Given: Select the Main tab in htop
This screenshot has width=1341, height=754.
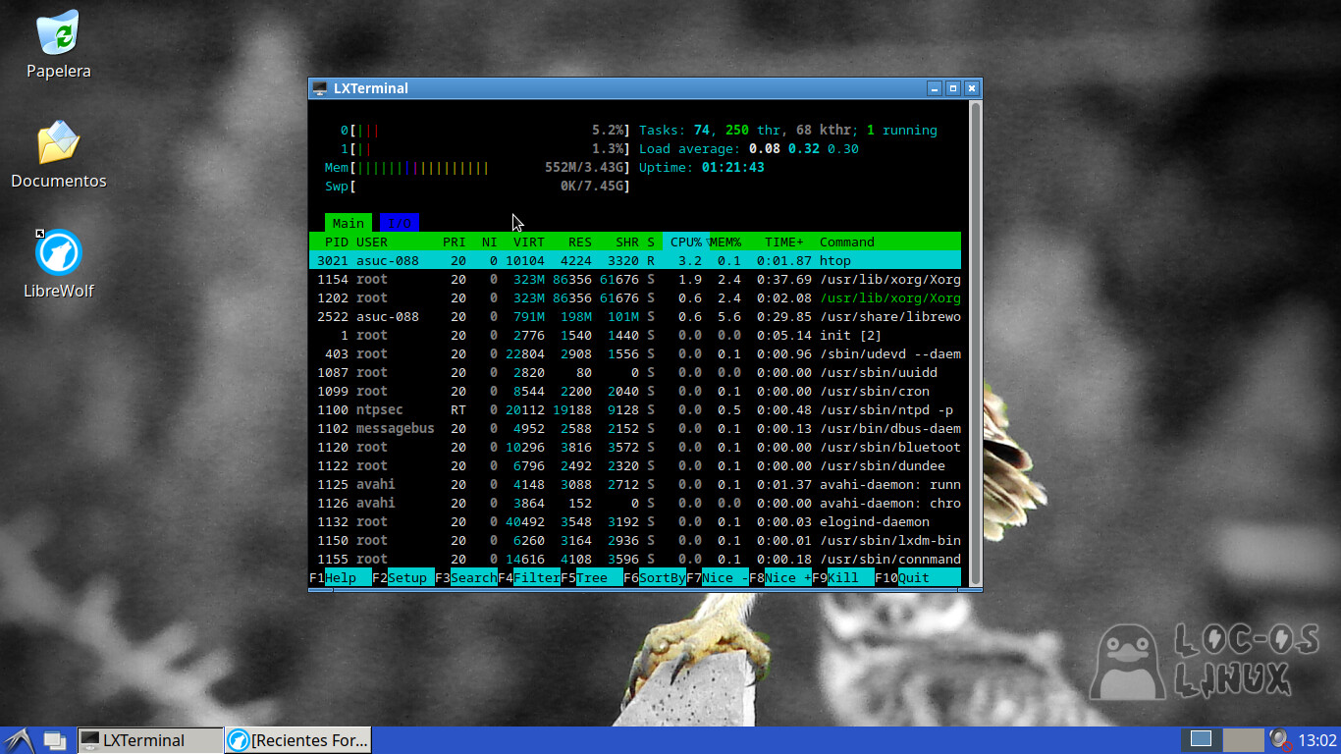Looking at the screenshot, I should (348, 223).
